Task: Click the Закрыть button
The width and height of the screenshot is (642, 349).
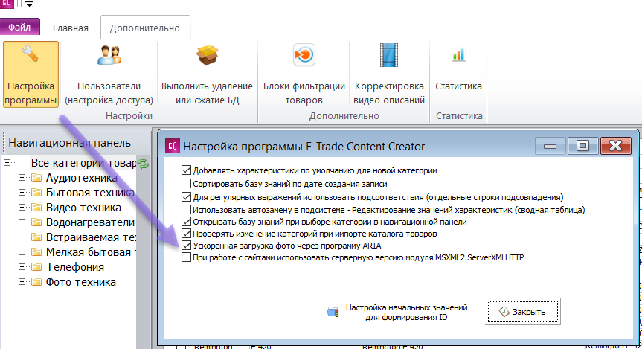Action: pyautogui.click(x=523, y=312)
